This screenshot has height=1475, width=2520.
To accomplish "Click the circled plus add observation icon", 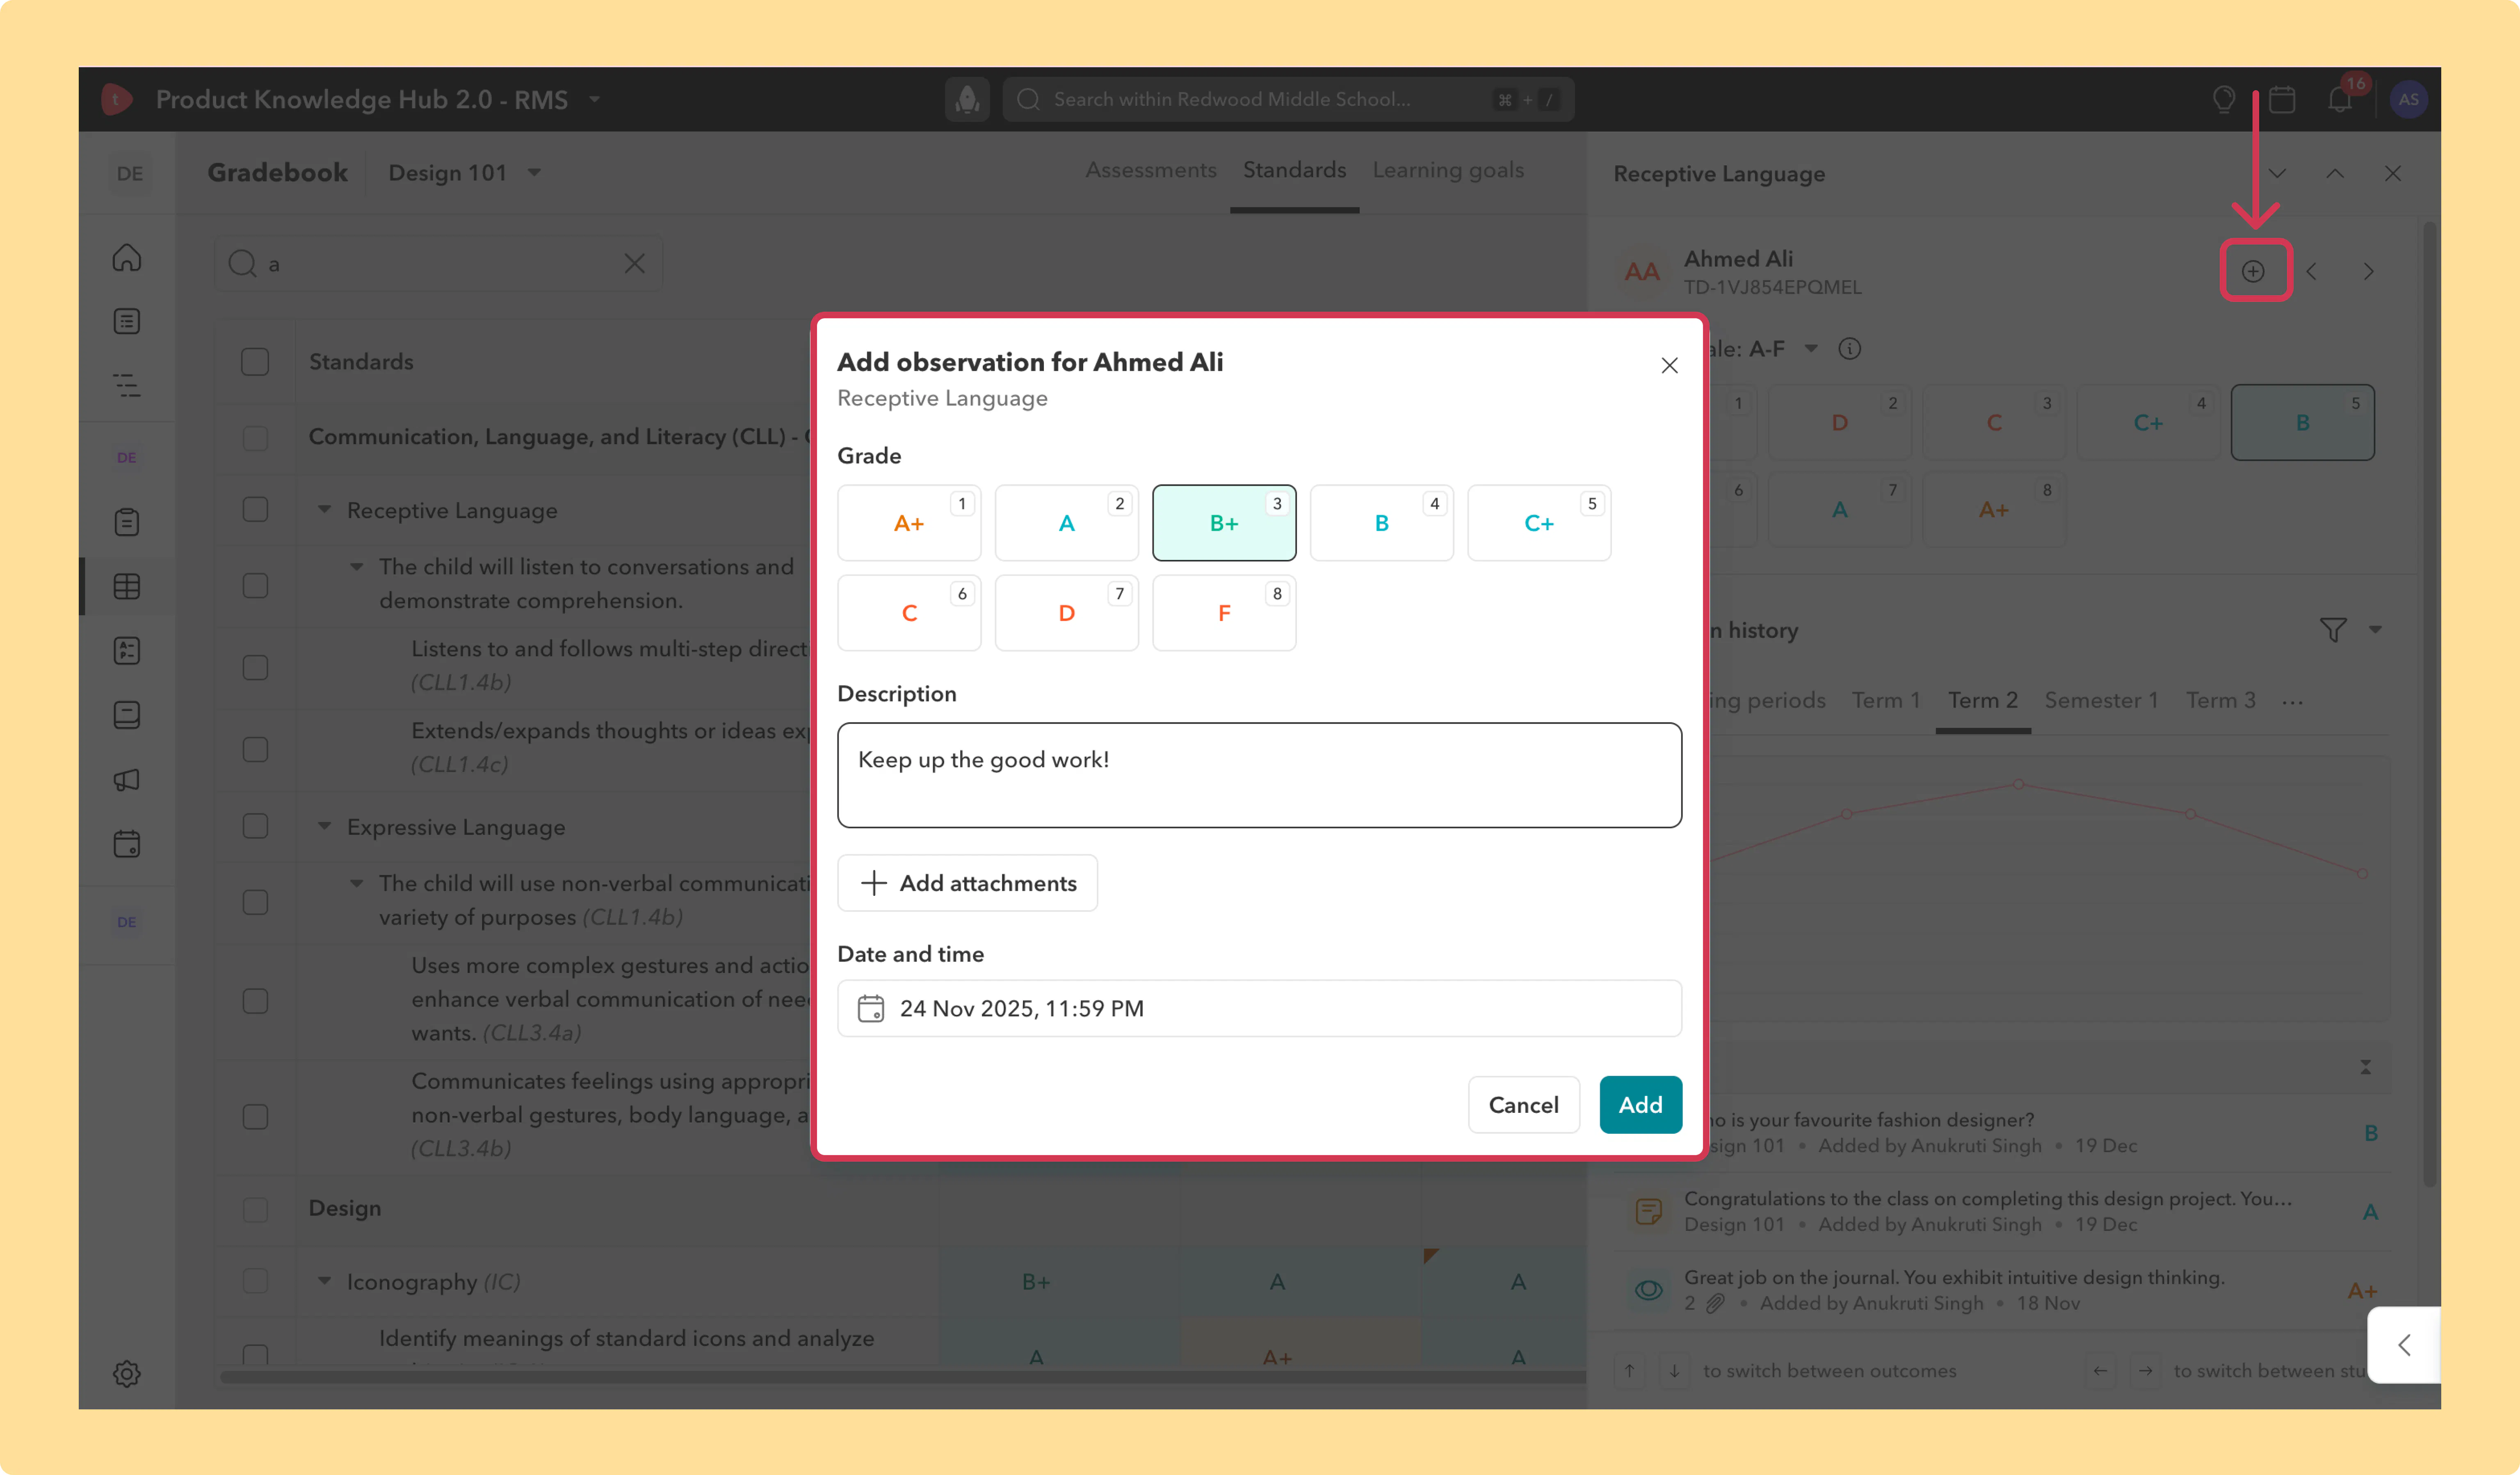I will coord(2253,271).
